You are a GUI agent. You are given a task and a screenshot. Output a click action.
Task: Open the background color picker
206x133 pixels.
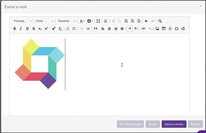point(90,21)
